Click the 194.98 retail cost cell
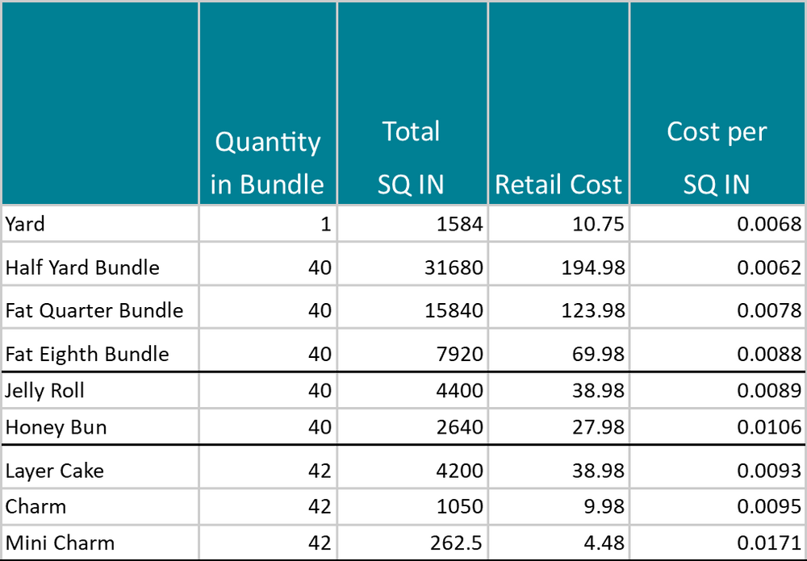This screenshot has height=561, width=807. [558, 266]
